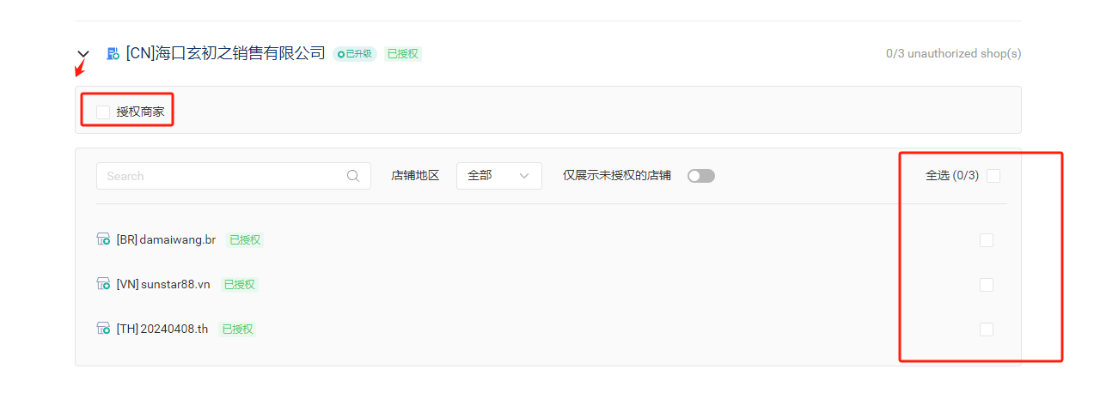
Task: Select checkbox for damaiwang.br shop
Action: click(x=987, y=240)
